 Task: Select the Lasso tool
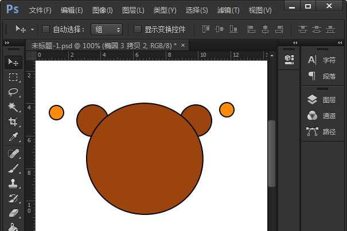[13, 92]
